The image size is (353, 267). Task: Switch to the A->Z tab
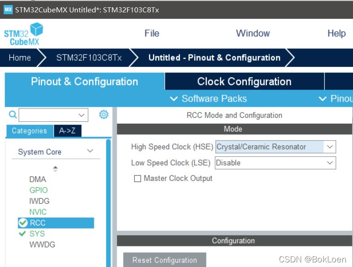(67, 131)
